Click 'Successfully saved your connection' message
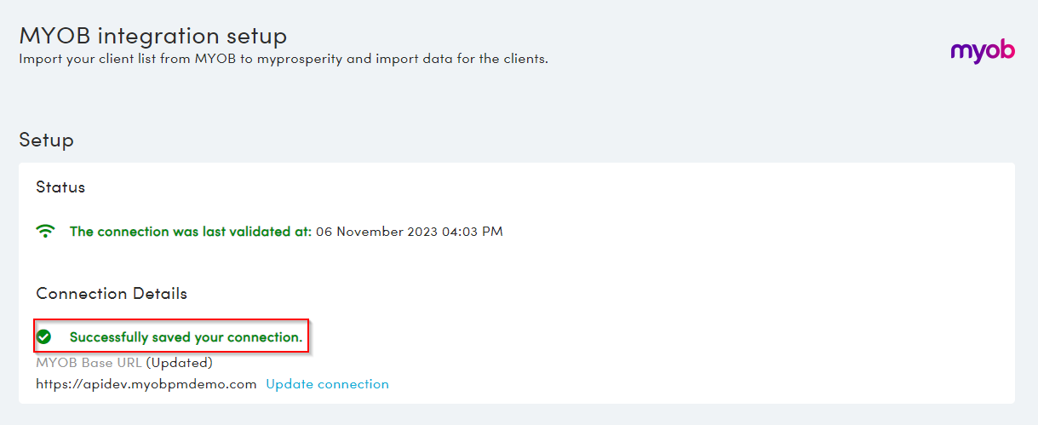This screenshot has width=1038, height=425. pos(186,337)
